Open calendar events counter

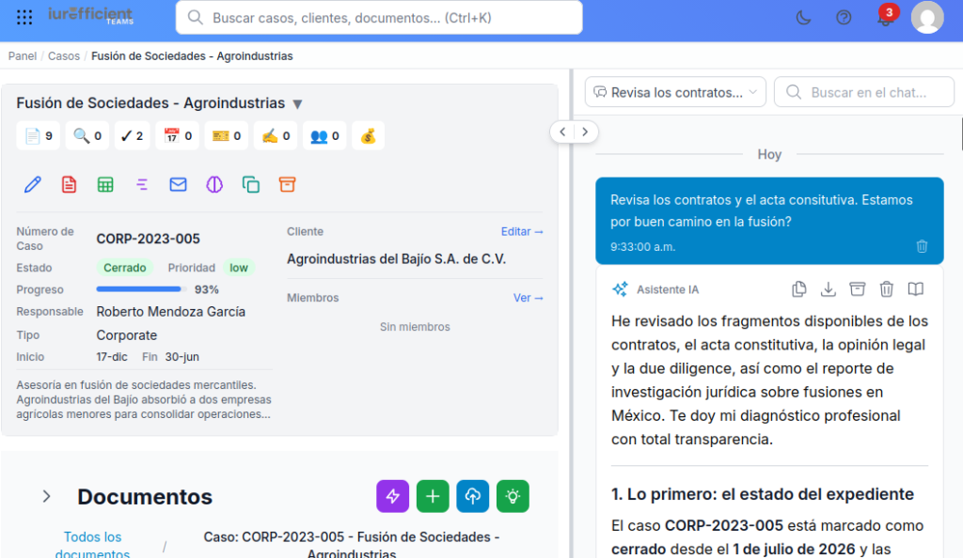tap(178, 135)
